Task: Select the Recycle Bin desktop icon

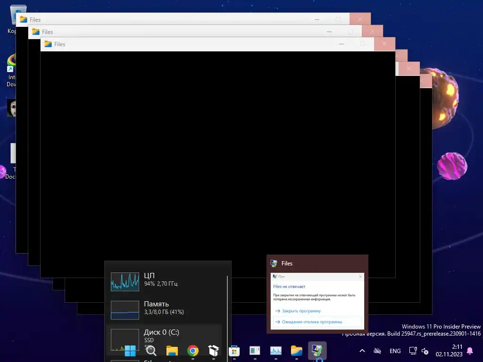Action: tap(13, 19)
